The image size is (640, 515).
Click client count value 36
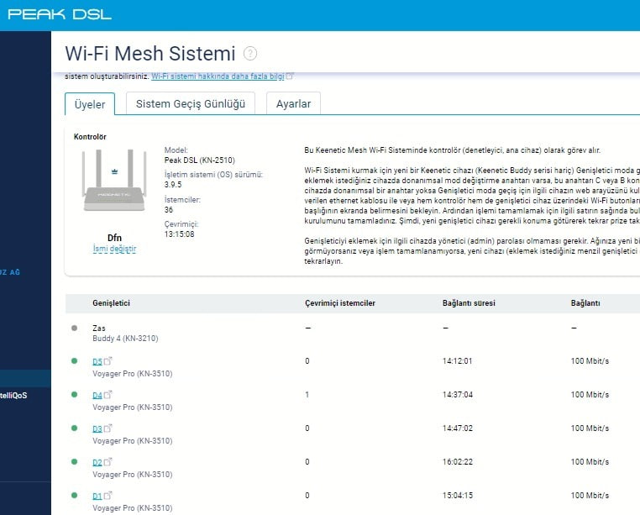tap(169, 209)
